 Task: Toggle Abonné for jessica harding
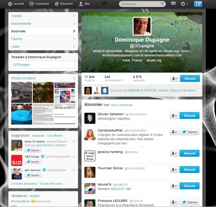pyautogui.click(x=190, y=153)
